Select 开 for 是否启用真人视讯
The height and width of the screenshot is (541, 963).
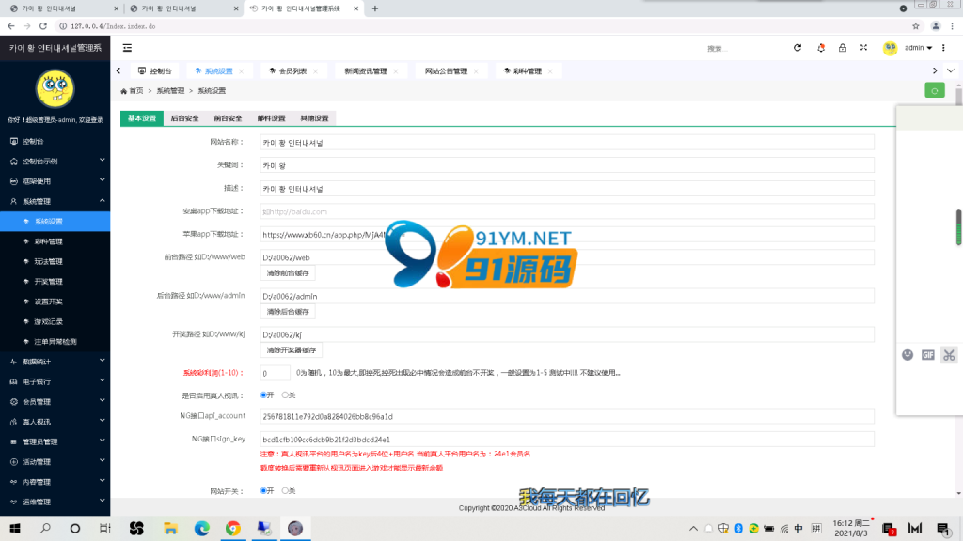point(263,395)
